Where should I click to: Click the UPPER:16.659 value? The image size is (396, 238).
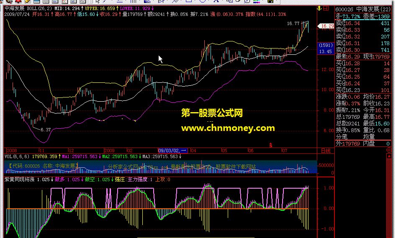(x=100, y=8)
